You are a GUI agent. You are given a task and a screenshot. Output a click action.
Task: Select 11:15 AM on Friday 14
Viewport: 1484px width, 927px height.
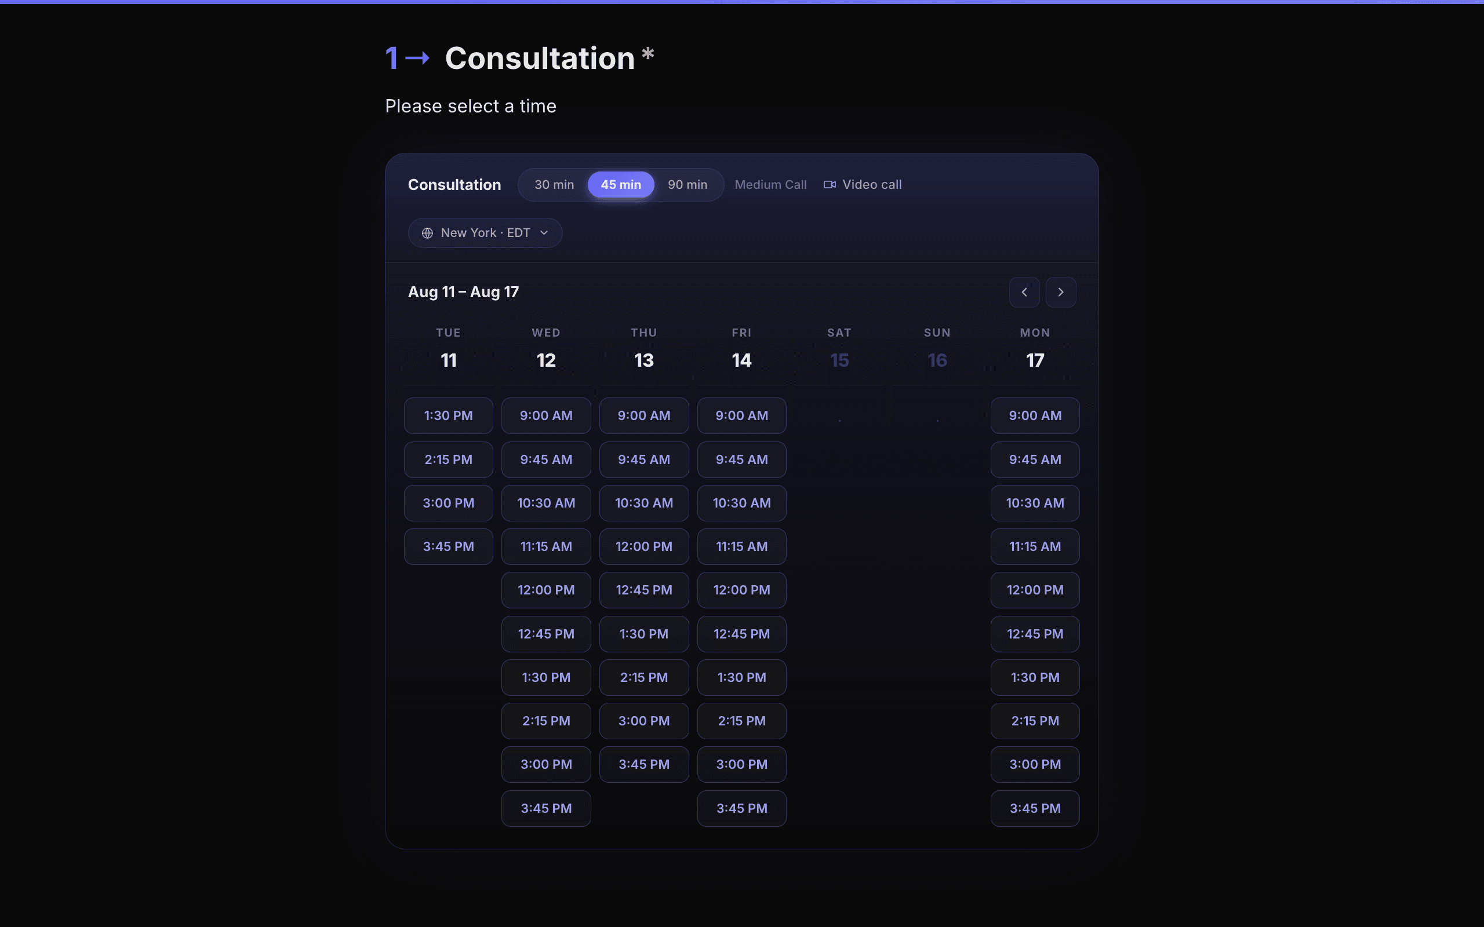741,546
